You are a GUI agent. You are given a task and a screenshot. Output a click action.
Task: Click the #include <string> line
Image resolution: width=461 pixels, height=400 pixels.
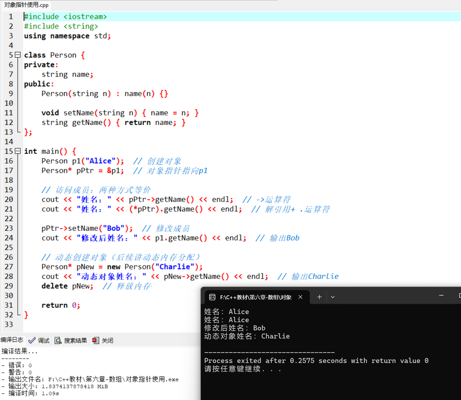tap(61, 26)
